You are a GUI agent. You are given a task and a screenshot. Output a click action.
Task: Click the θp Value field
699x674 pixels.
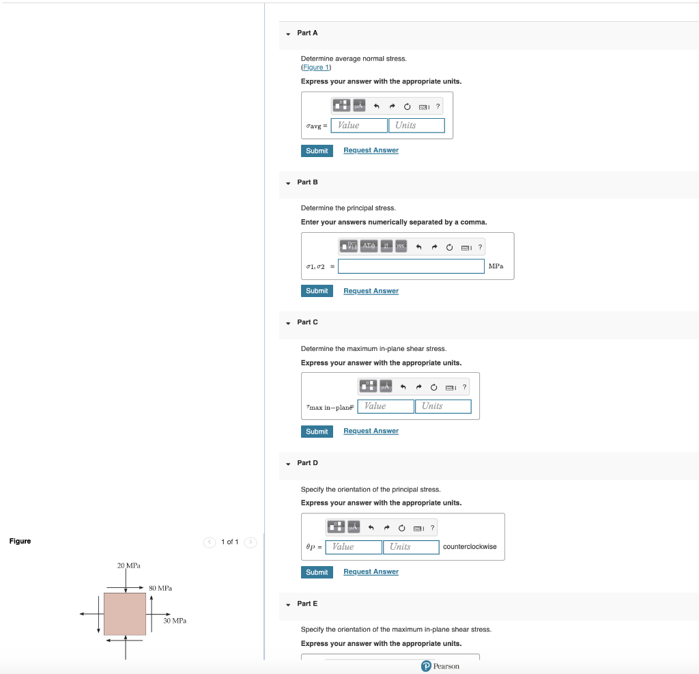click(x=354, y=547)
